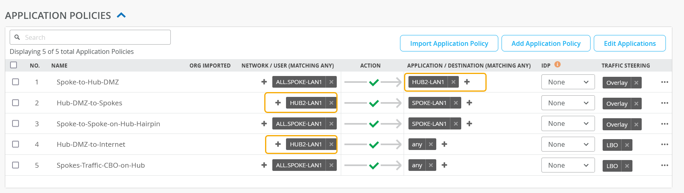Toggle the allow action for Hub-DMZ-to-Internet policy
Image resolution: width=684 pixels, height=193 pixels.
point(374,145)
